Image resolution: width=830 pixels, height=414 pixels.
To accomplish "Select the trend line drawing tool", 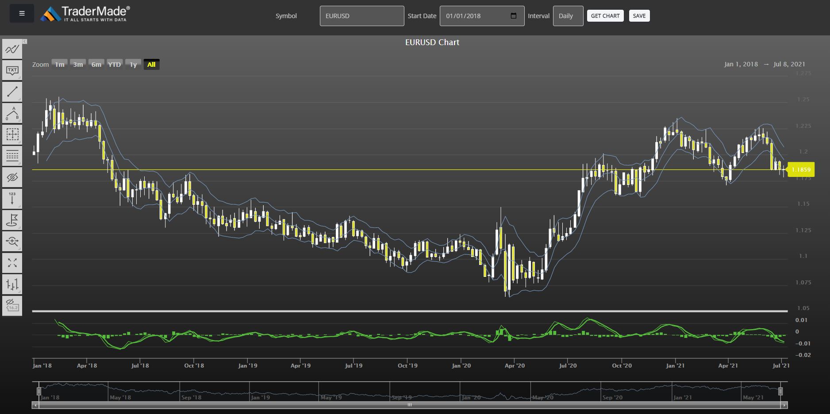I will [12, 92].
